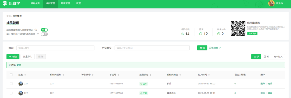Click the 组班学 logo icon

pos(5,3)
